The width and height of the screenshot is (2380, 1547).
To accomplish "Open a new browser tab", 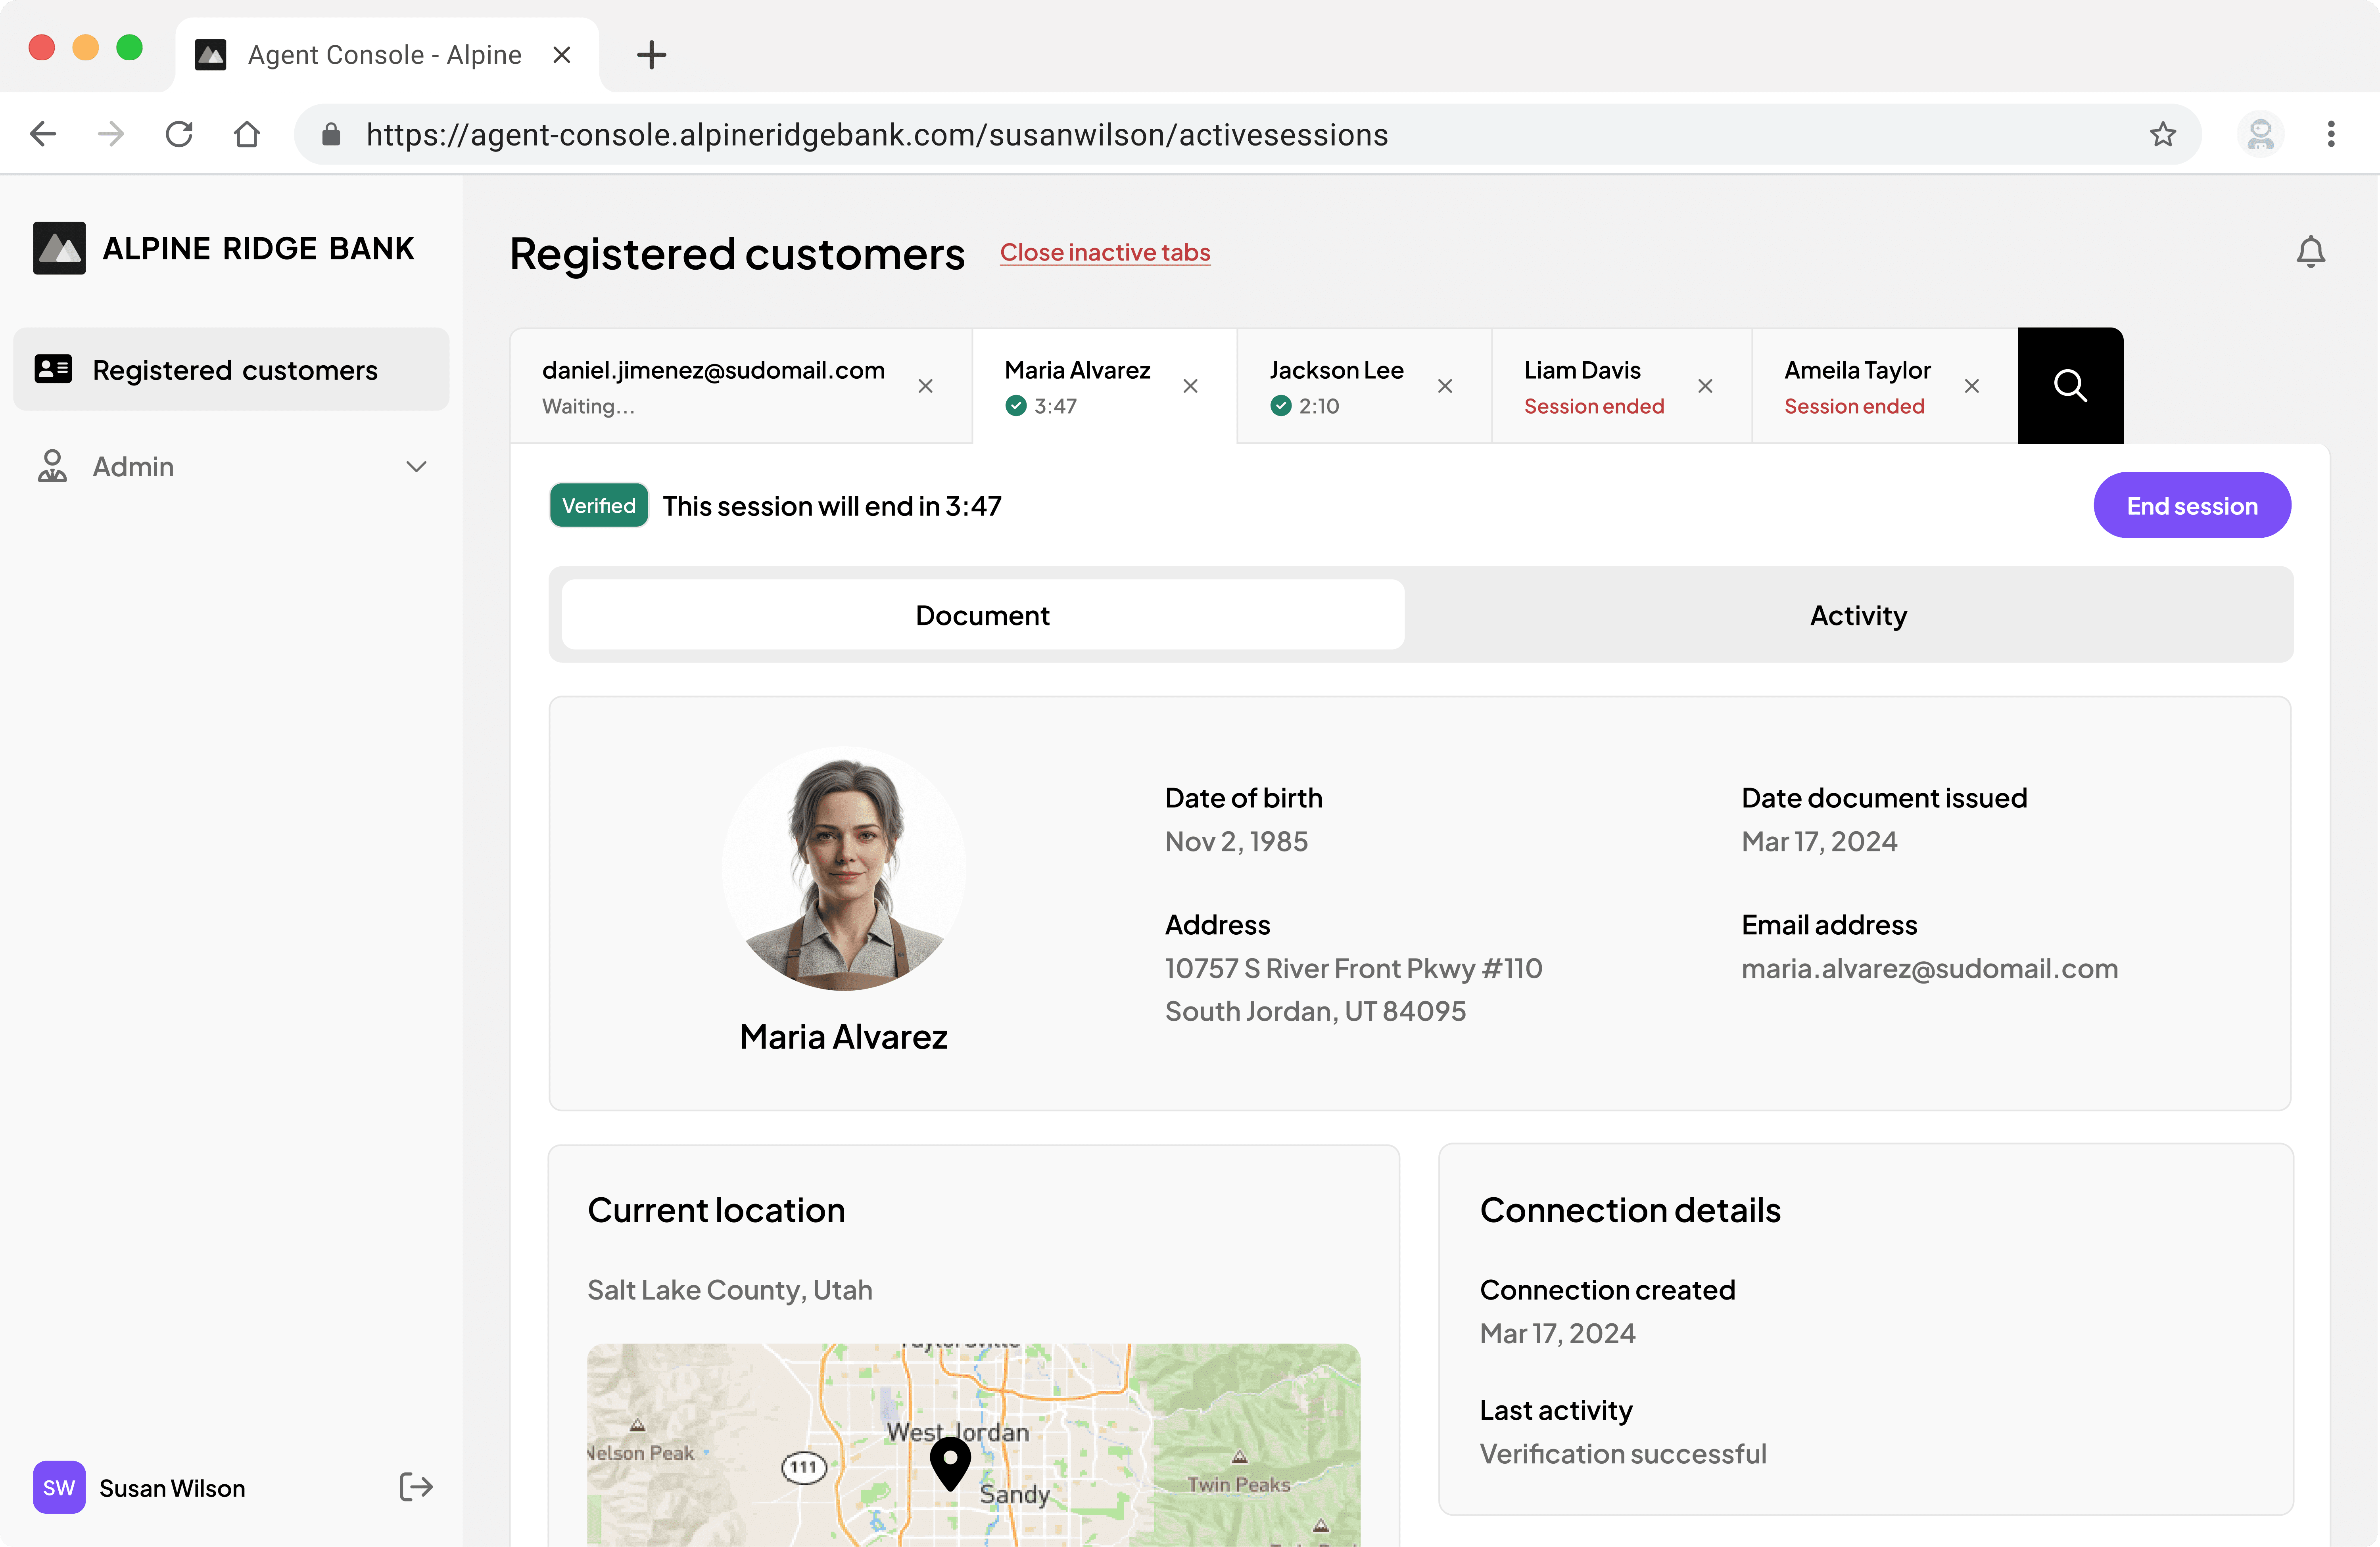I will tap(651, 55).
